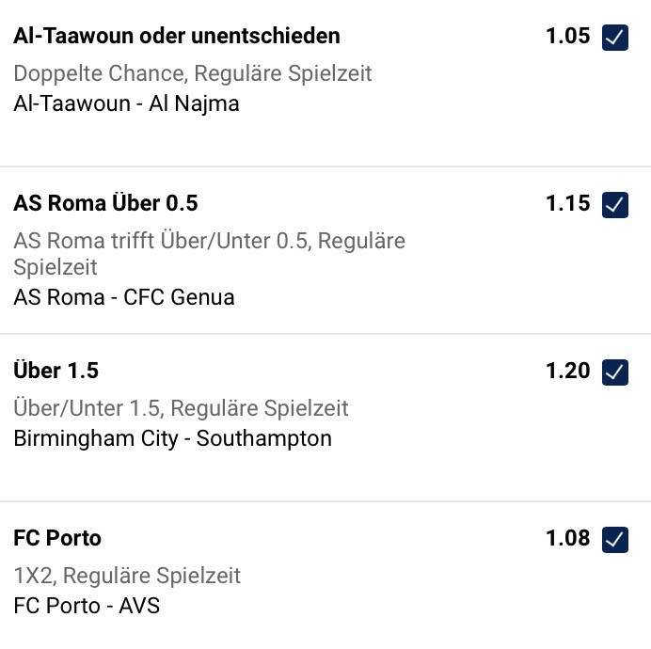
Task: Click the Doppelte Chance market description
Action: pyautogui.click(x=193, y=73)
